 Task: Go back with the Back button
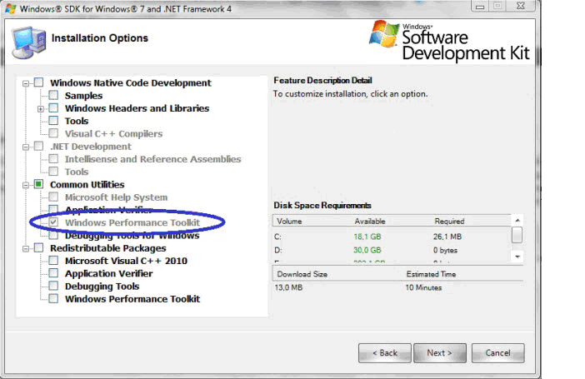[x=384, y=353]
